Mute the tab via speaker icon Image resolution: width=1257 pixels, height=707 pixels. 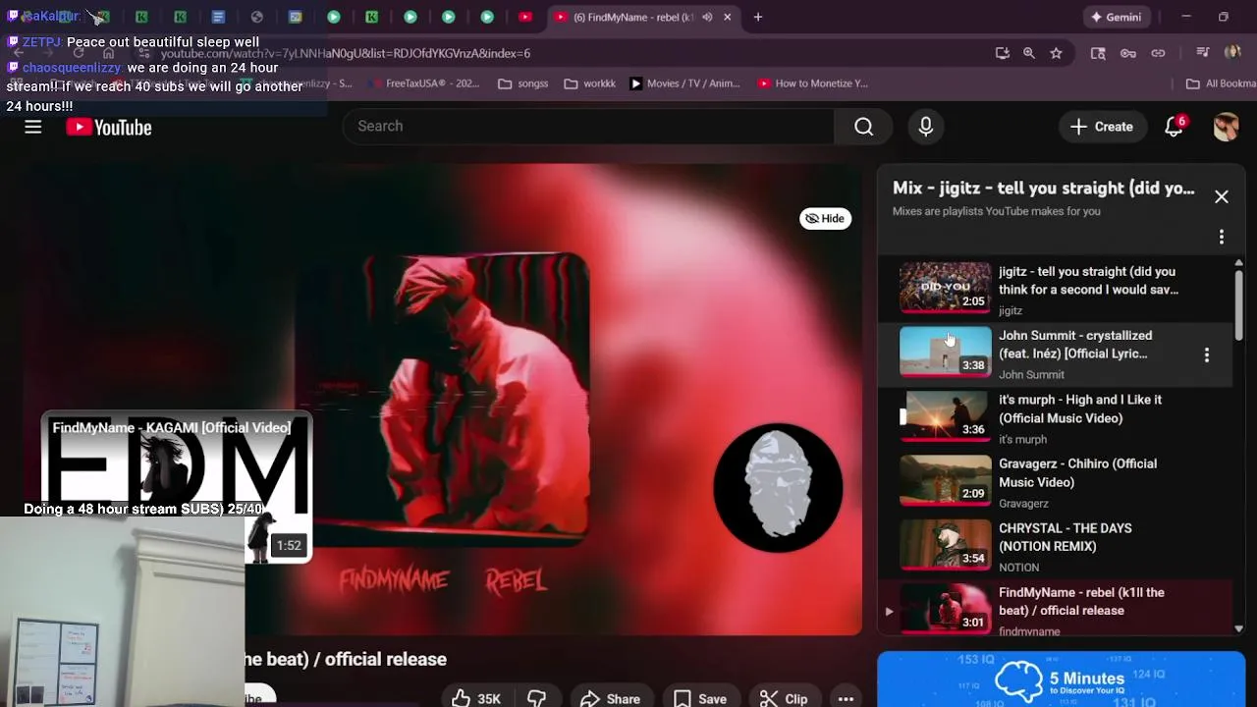pyautogui.click(x=707, y=17)
